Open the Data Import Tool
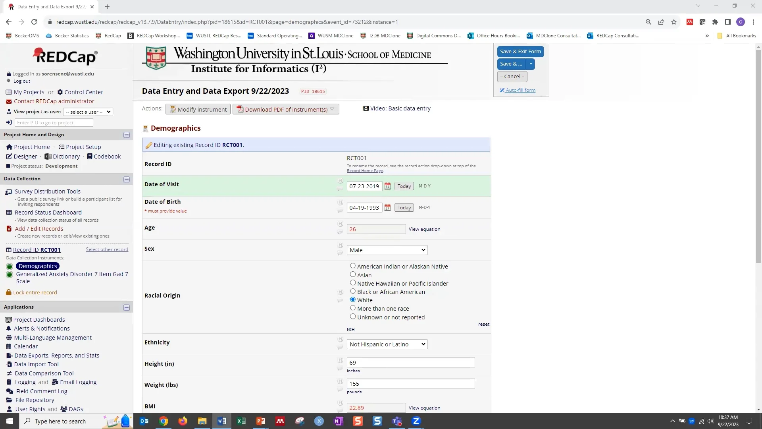The width and height of the screenshot is (762, 429). pyautogui.click(x=37, y=364)
